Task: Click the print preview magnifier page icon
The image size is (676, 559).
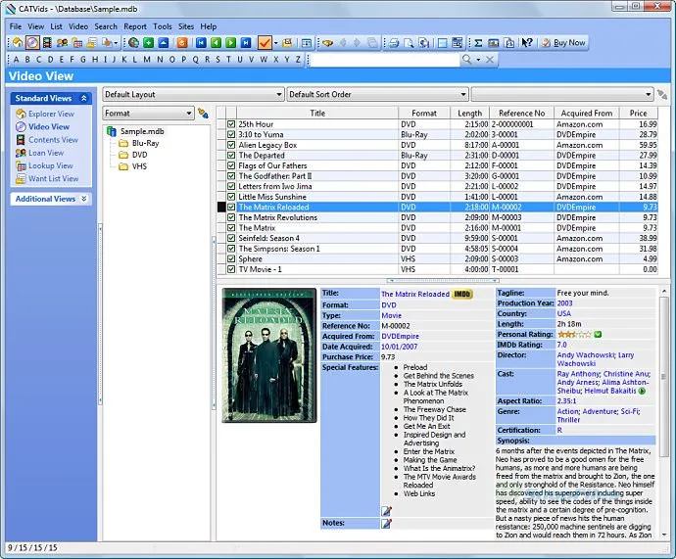Action: [409, 43]
